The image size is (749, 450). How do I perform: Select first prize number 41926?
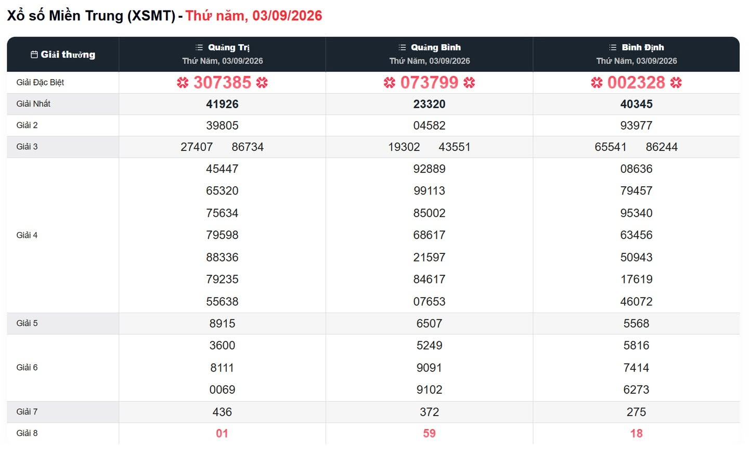pyautogui.click(x=222, y=104)
